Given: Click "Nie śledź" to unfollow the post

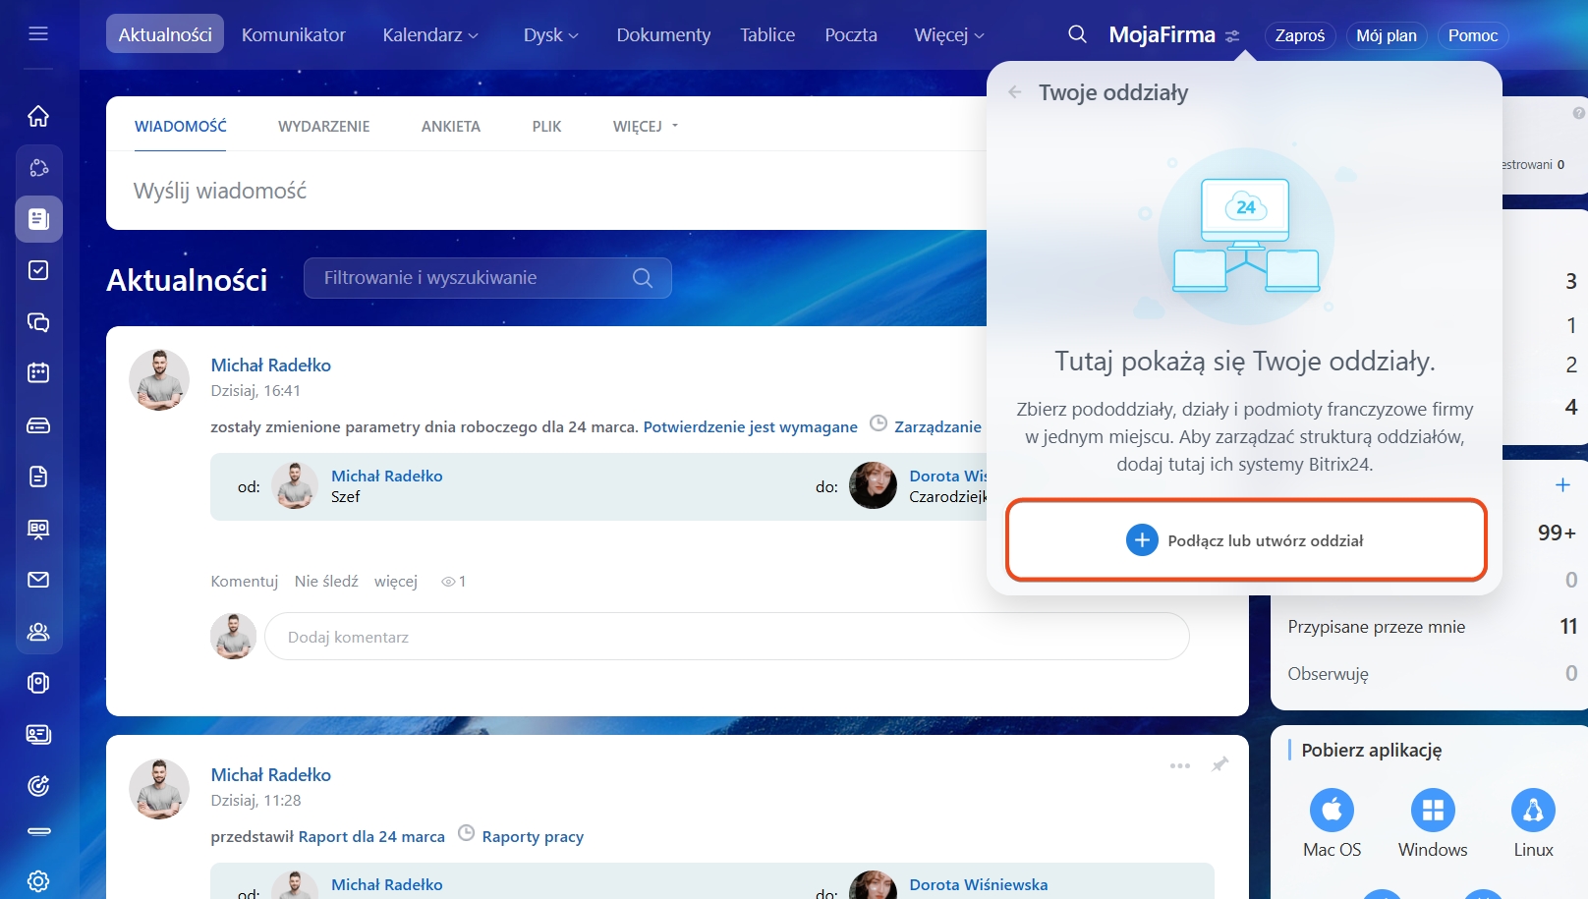Looking at the screenshot, I should pyautogui.click(x=326, y=582).
